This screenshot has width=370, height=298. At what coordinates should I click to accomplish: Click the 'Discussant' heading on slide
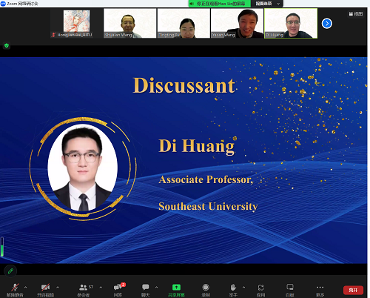(184, 85)
